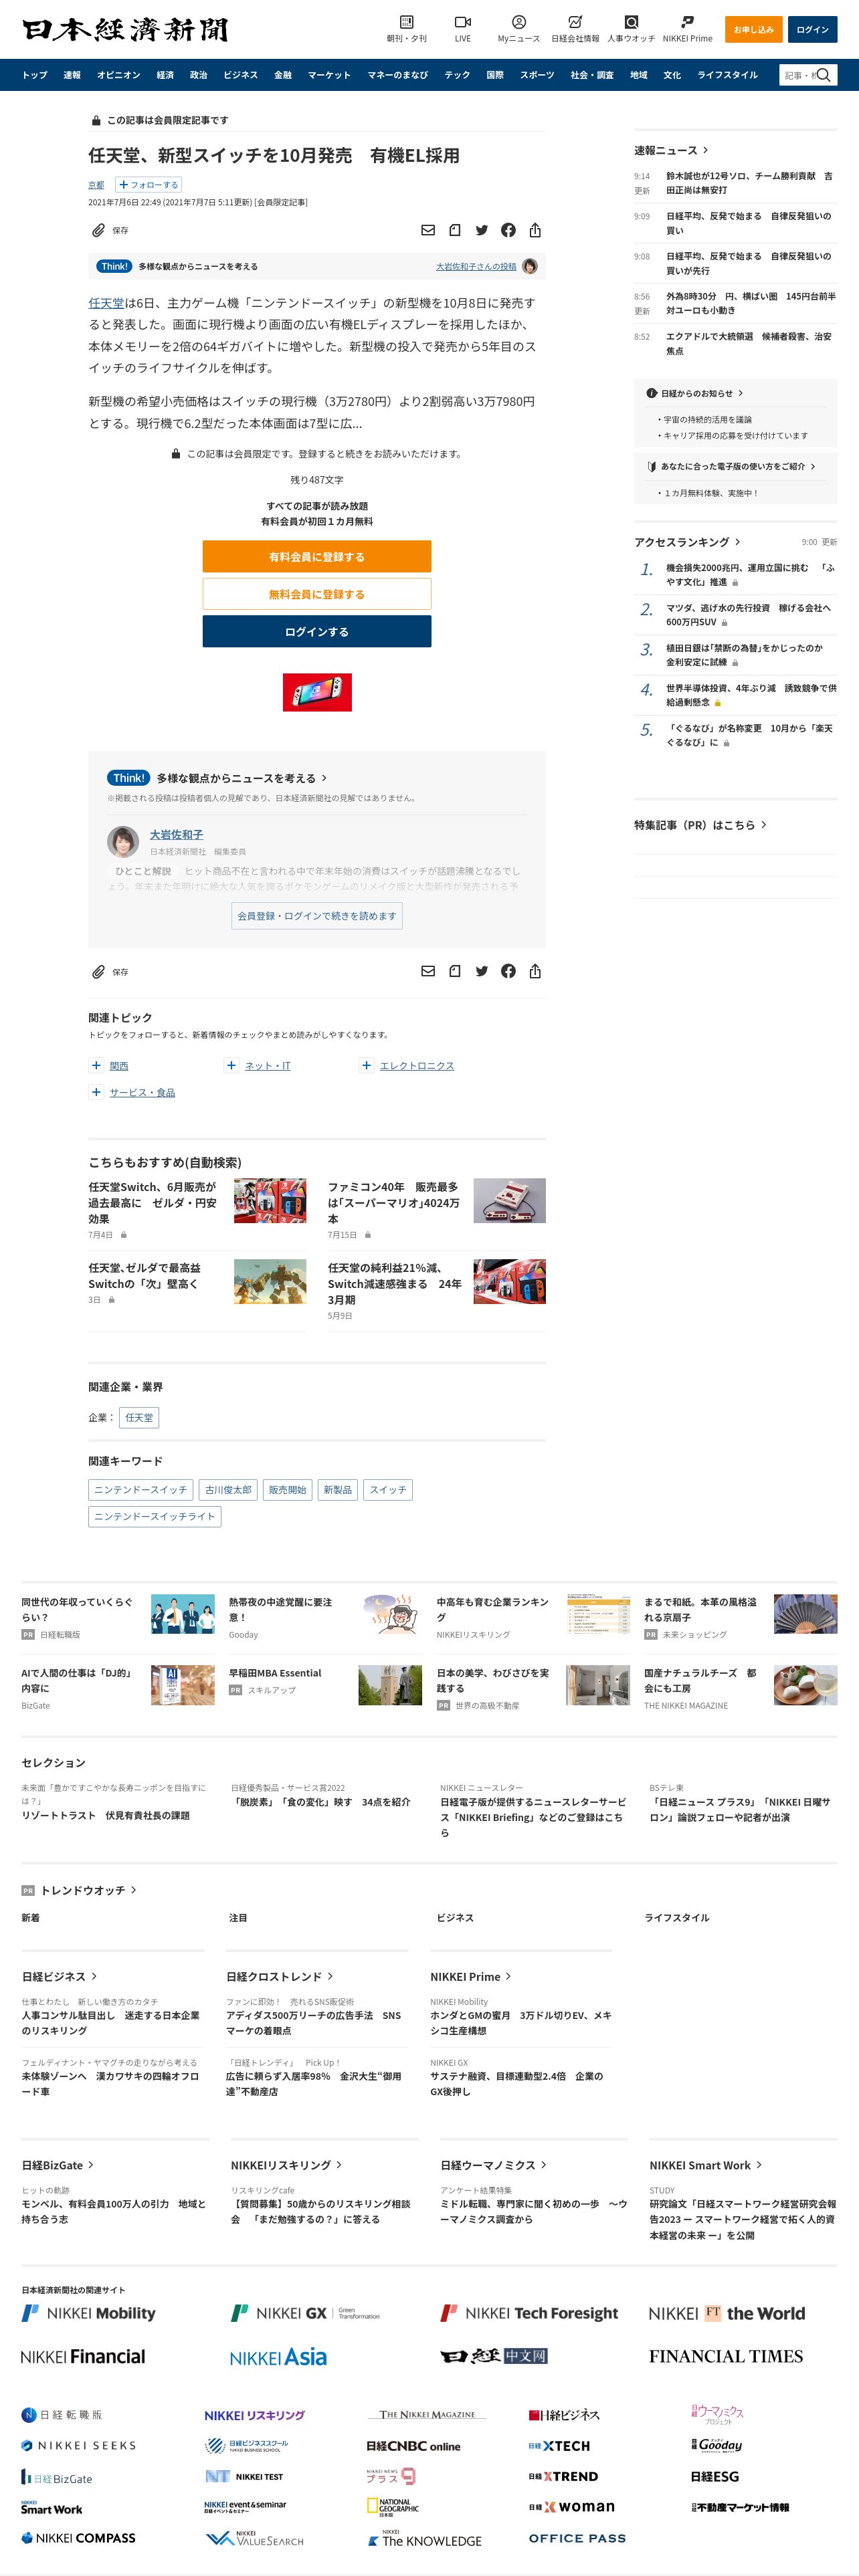Click bottom Twitter share icon

click(x=482, y=971)
